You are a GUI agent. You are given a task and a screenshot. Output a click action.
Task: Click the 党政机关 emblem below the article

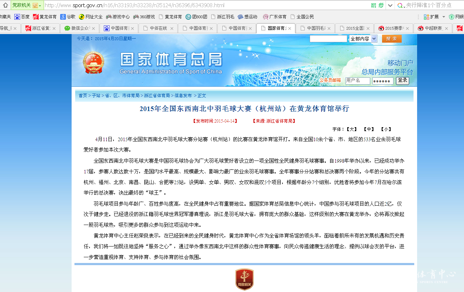point(245,279)
